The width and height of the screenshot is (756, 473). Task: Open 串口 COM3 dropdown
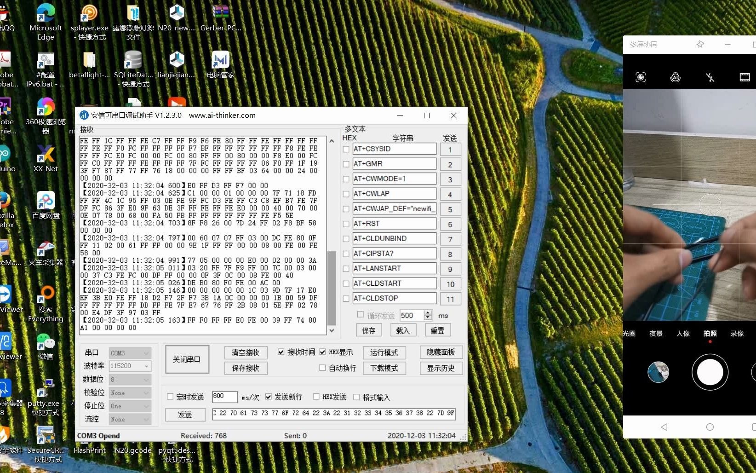tap(130, 353)
